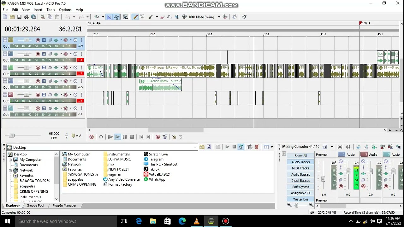Image resolution: width=404 pixels, height=227 pixels.
Task: Expand Network in the folder tree
Action: (10, 171)
